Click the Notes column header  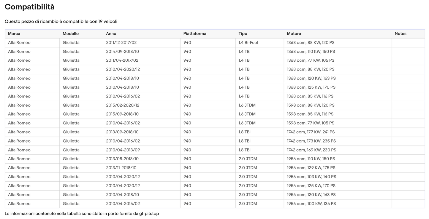[x=400, y=33]
